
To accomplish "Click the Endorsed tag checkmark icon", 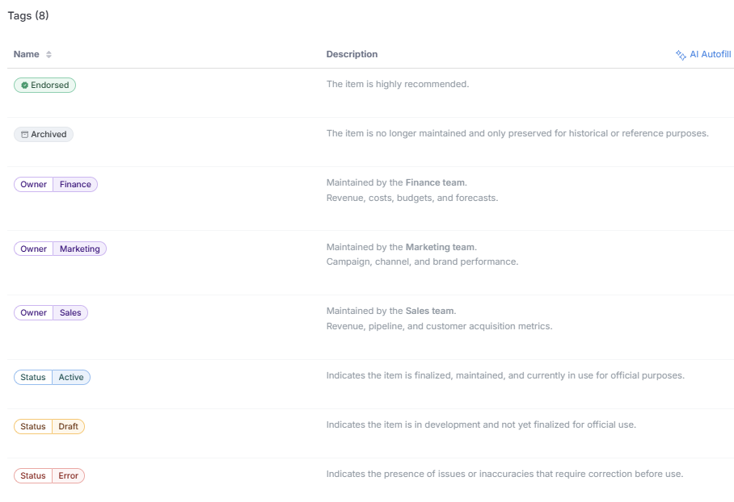I will click(25, 86).
